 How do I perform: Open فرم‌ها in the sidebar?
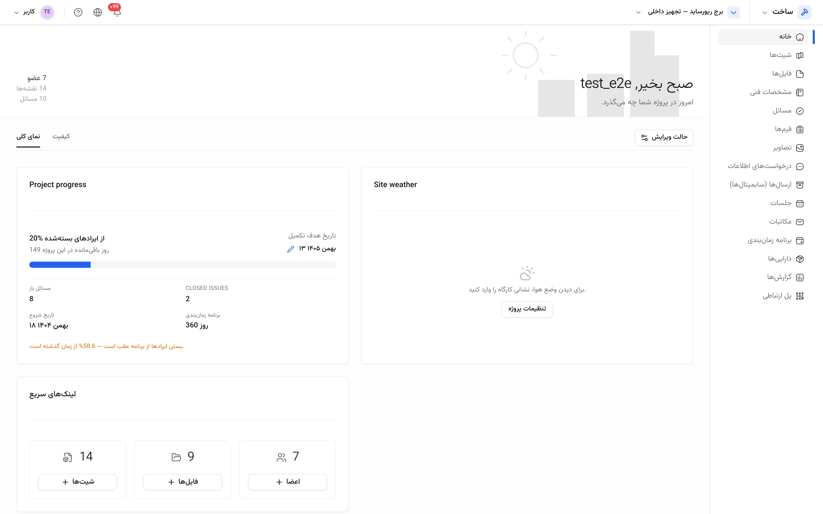point(763,129)
